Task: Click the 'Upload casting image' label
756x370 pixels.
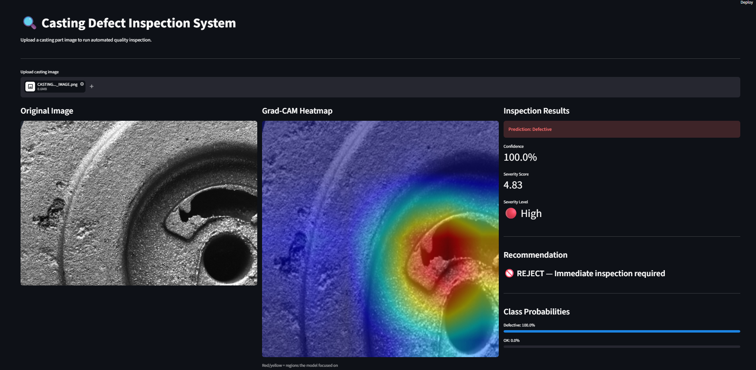Action: [40, 72]
